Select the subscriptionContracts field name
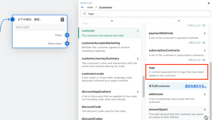This screenshot has height=120, width=212. tap(164, 50)
